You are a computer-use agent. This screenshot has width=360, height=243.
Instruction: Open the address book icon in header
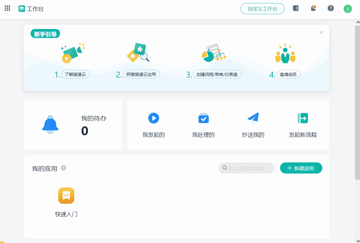point(296,8)
